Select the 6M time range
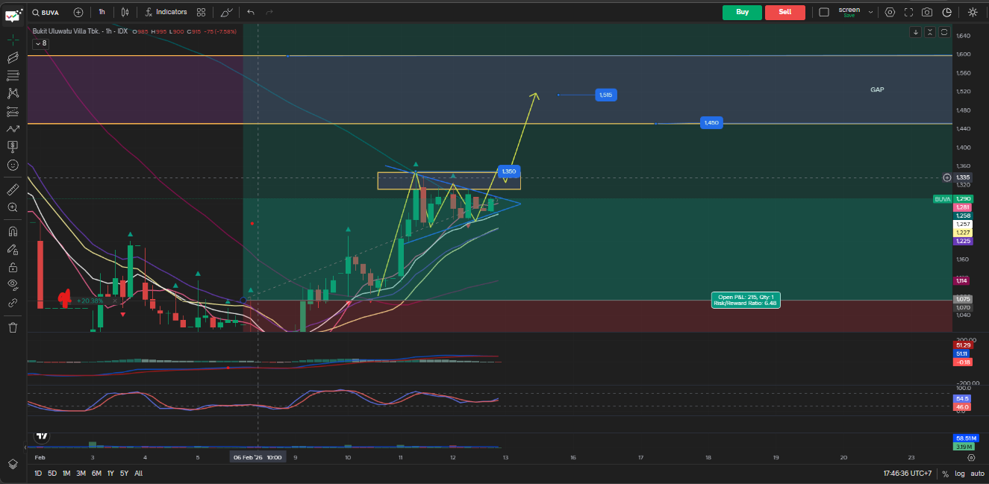The width and height of the screenshot is (989, 484). [96, 474]
